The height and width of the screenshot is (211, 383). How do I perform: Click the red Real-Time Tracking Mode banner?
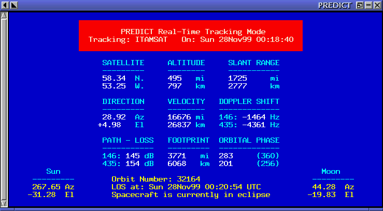(190, 36)
